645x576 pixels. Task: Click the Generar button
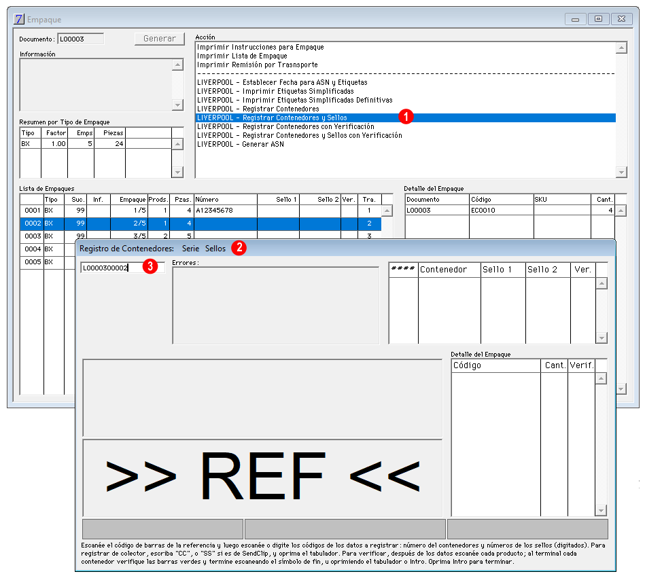tap(160, 39)
